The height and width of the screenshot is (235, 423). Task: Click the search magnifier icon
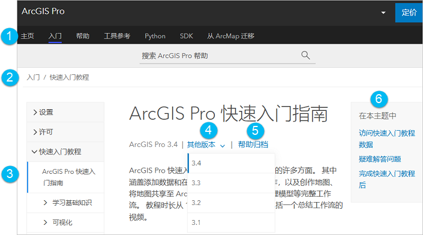(x=305, y=55)
